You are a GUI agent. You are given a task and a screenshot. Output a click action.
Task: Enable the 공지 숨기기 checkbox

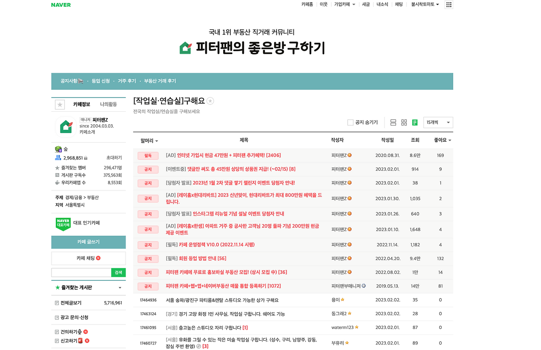click(x=350, y=122)
